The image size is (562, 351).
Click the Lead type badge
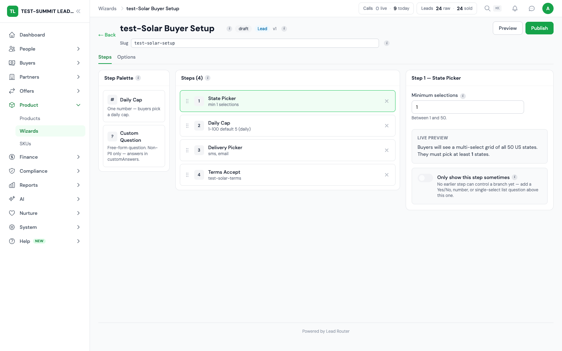262,29
